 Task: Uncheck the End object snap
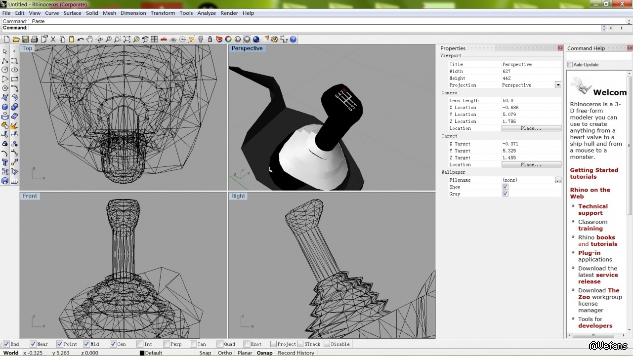(x=6, y=344)
